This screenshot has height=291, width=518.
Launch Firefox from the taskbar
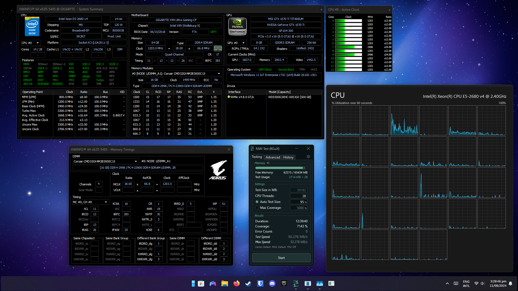(x=237, y=283)
